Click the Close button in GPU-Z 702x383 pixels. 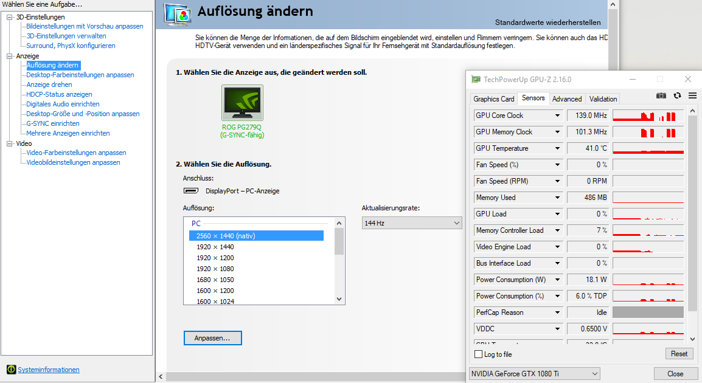point(675,374)
